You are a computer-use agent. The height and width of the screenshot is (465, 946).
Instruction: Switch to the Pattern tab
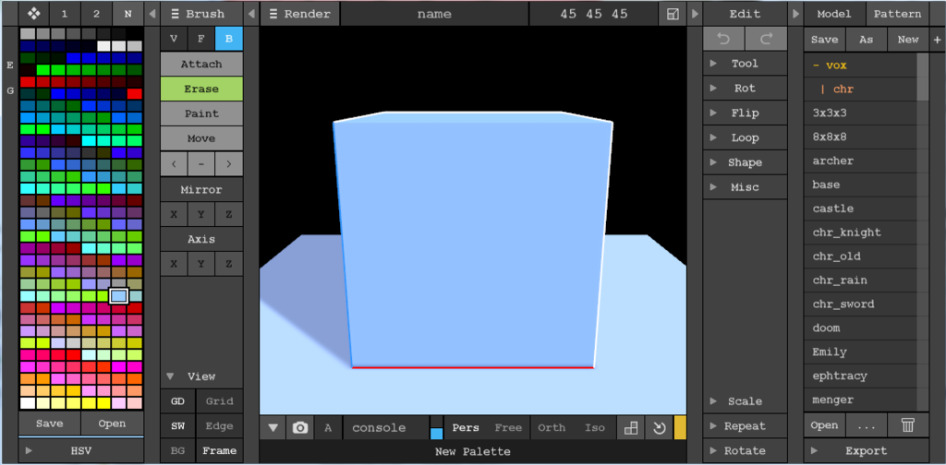tap(897, 14)
